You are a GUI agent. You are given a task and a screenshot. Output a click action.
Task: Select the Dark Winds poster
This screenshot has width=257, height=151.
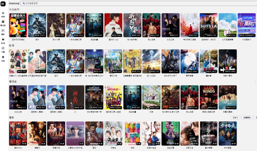point(208,97)
